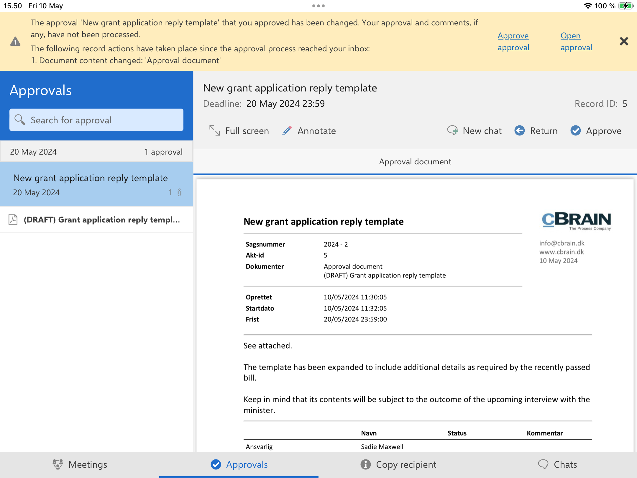This screenshot has width=637, height=478.
Task: Dismiss the warning banner with X
Action: [624, 41]
